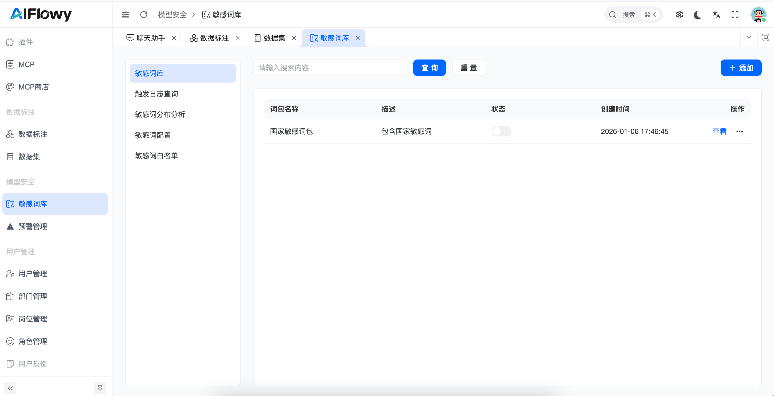Toggle the sidebar menu collapse icon
Image resolution: width=774 pixels, height=396 pixels.
[125, 15]
